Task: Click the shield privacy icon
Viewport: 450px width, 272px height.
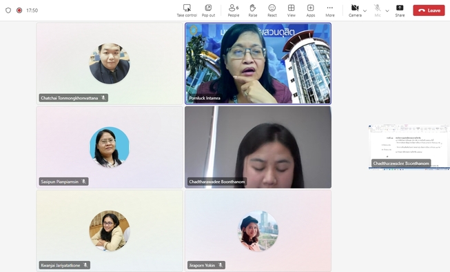Action: (8, 10)
